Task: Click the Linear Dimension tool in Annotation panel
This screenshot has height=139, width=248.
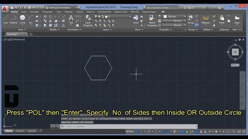Action: [77, 17]
